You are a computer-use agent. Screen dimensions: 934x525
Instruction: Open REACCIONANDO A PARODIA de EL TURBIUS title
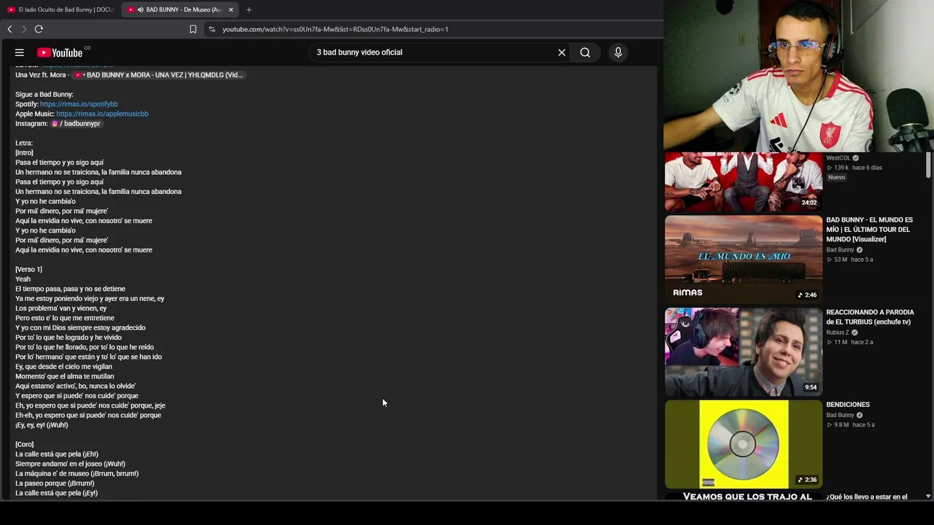[x=870, y=317]
